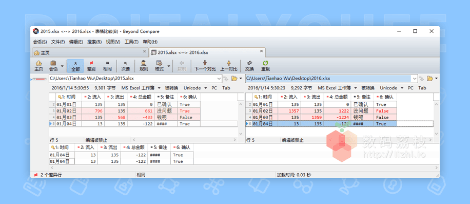Close the 主页 tab
The width and height of the screenshot is (470, 204).
pyautogui.click(x=145, y=51)
